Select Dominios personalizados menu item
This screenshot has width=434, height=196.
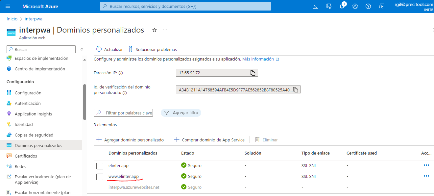click(41, 145)
